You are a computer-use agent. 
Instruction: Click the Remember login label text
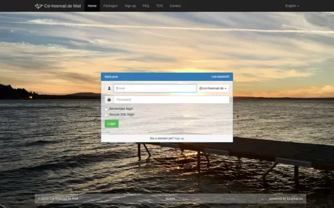tap(121, 109)
